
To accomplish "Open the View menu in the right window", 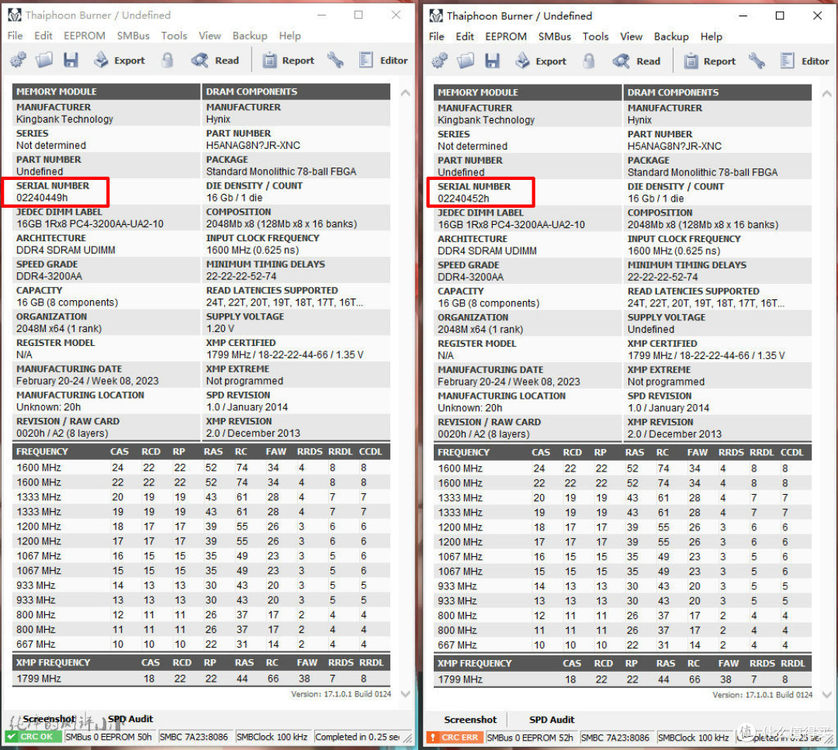I will click(631, 36).
